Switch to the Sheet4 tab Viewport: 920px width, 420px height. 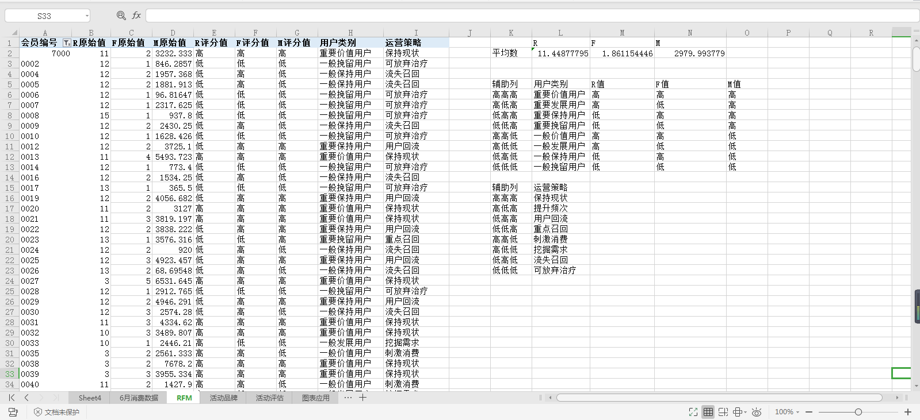[90, 398]
